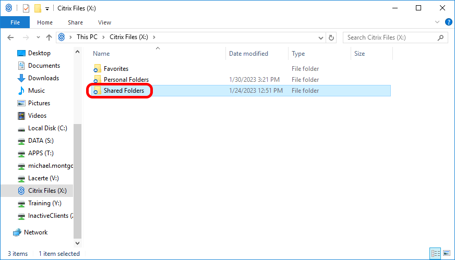Click the 1/24/2023 12:51 PM date cell
455x260 pixels.
click(256, 91)
